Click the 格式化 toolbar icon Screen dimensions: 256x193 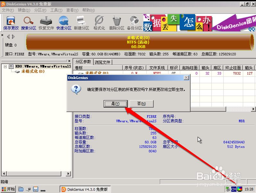click(x=99, y=23)
